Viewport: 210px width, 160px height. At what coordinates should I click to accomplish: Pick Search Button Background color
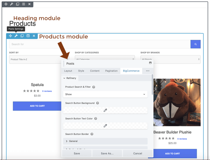tap(105, 110)
